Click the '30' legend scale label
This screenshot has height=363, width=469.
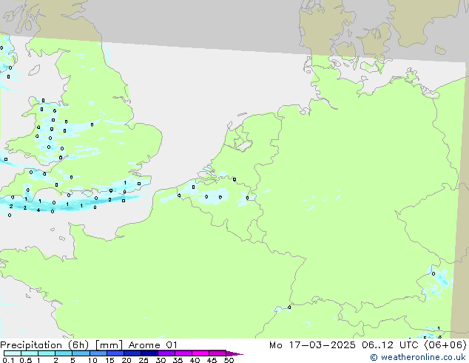(161, 360)
